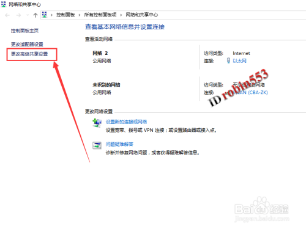
Task: Go up one level with Up arrow
Action: pyautogui.click(x=35, y=15)
